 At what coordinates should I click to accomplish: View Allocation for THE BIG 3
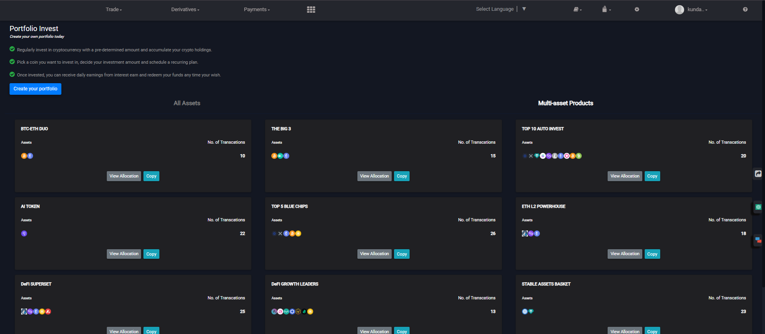tap(374, 176)
